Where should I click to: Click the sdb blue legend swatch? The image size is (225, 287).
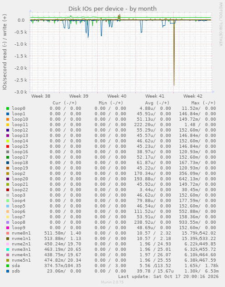pos(8,271)
